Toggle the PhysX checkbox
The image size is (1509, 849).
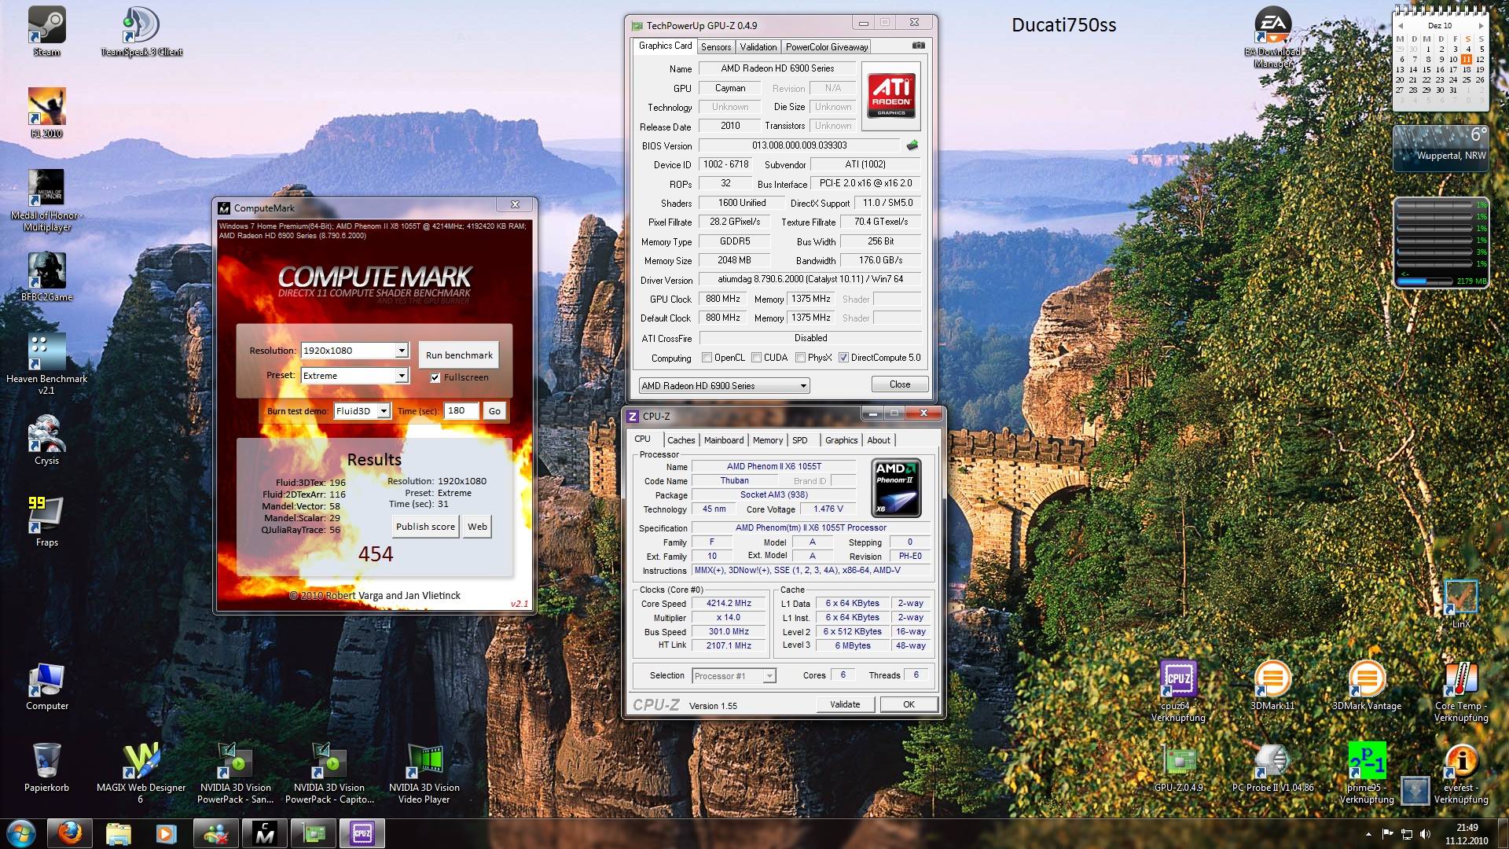(x=800, y=358)
